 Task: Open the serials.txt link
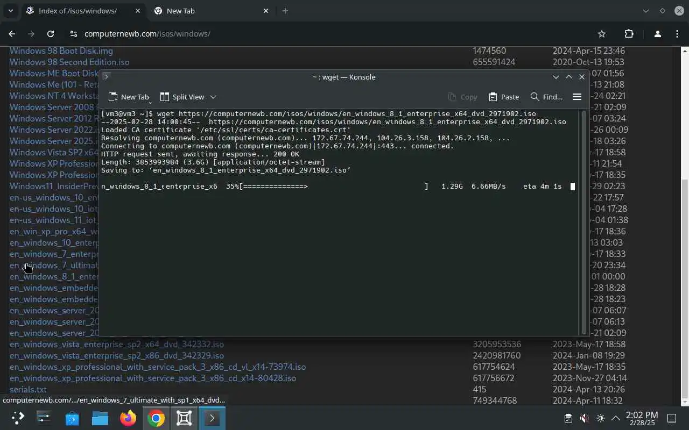(x=28, y=389)
